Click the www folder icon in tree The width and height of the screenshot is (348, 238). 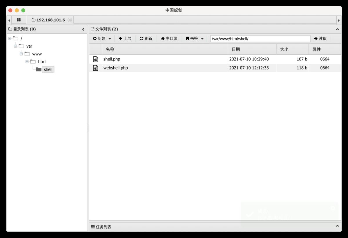tap(27, 54)
